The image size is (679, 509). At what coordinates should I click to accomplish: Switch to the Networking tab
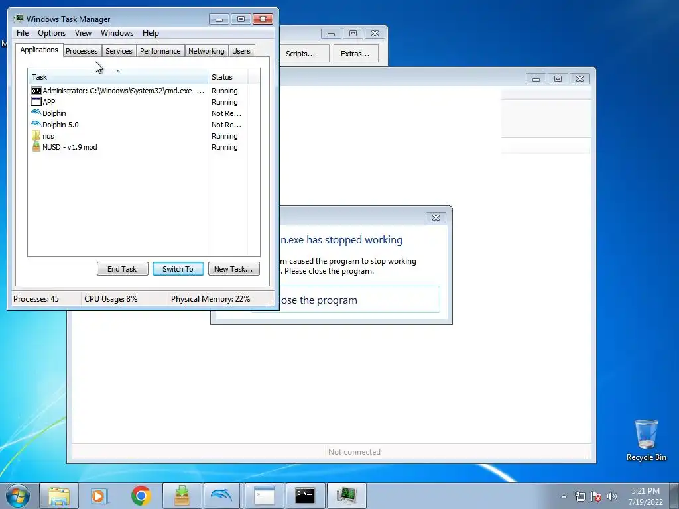tap(207, 51)
